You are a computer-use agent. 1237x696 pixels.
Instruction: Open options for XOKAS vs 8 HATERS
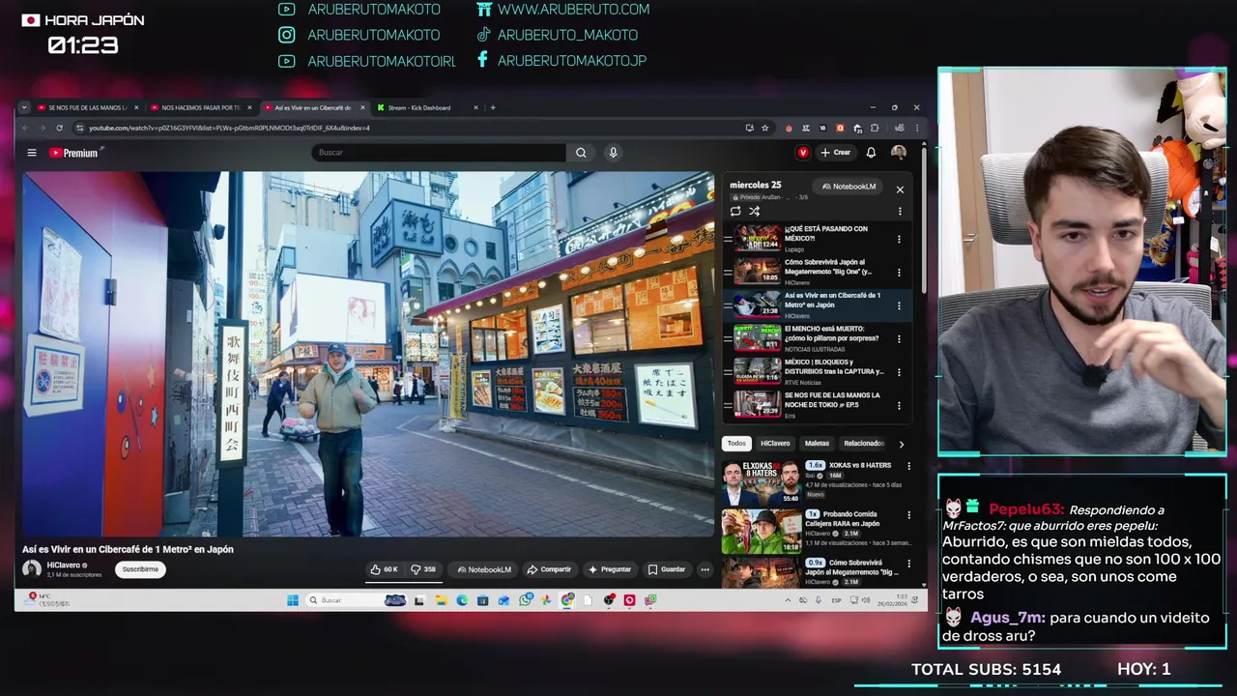(908, 466)
